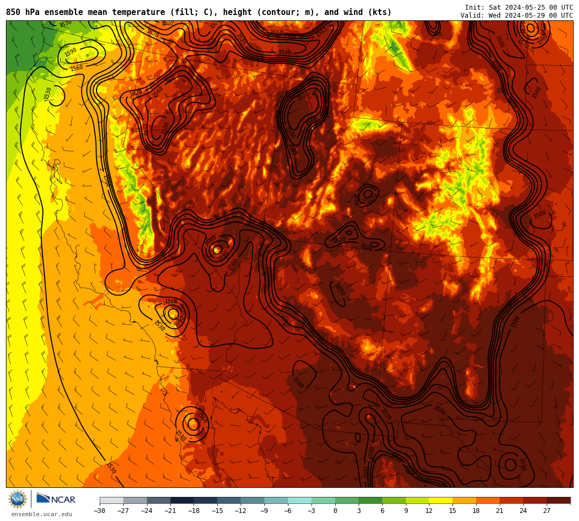Click the -24 colorbar tick label
Viewport: 579px width, 521px height.
(147, 511)
